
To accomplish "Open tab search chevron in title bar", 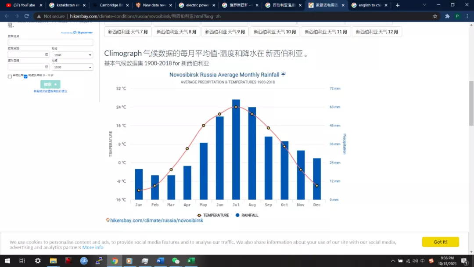I will point(424,5).
